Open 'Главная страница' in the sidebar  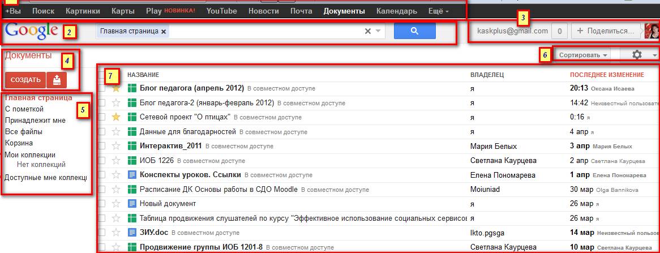(x=38, y=98)
